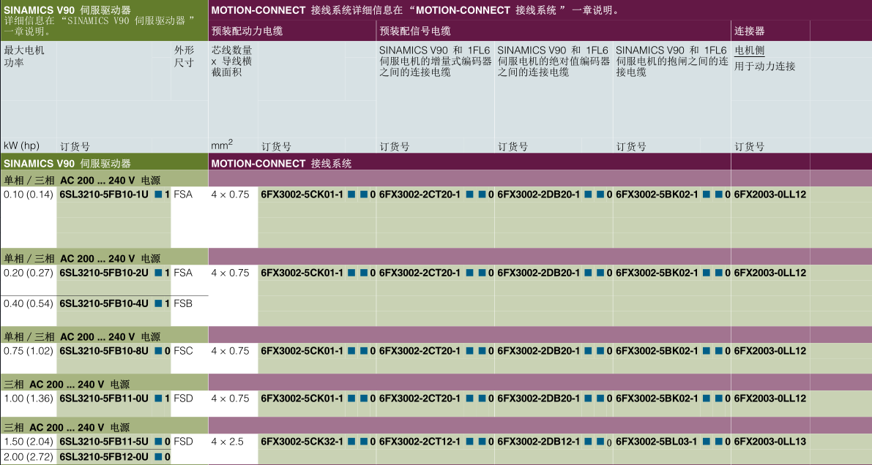The image size is (872, 465).
Task: Click first blue square after 6FX3002-5CK32-1
Action: pos(351,442)
